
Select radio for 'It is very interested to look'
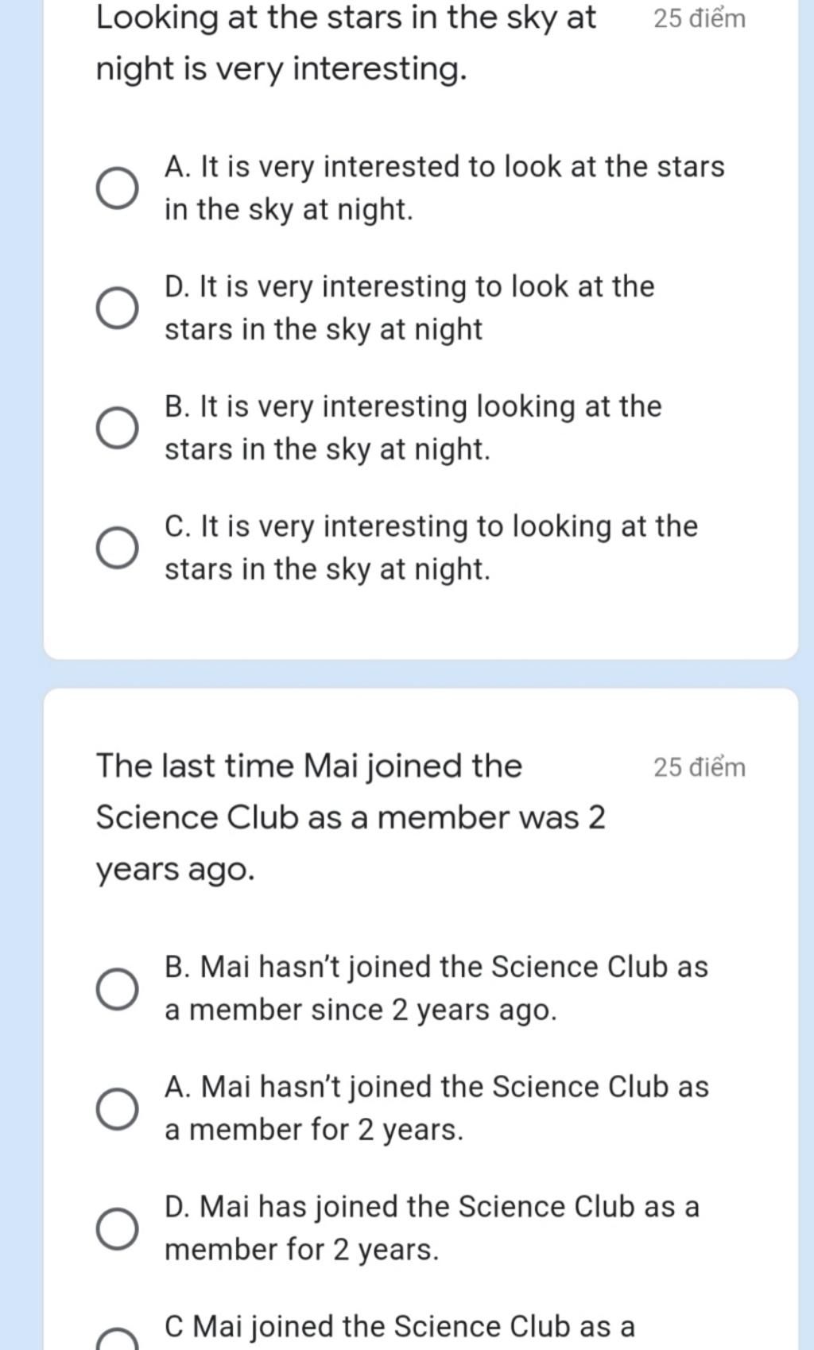pos(118,188)
